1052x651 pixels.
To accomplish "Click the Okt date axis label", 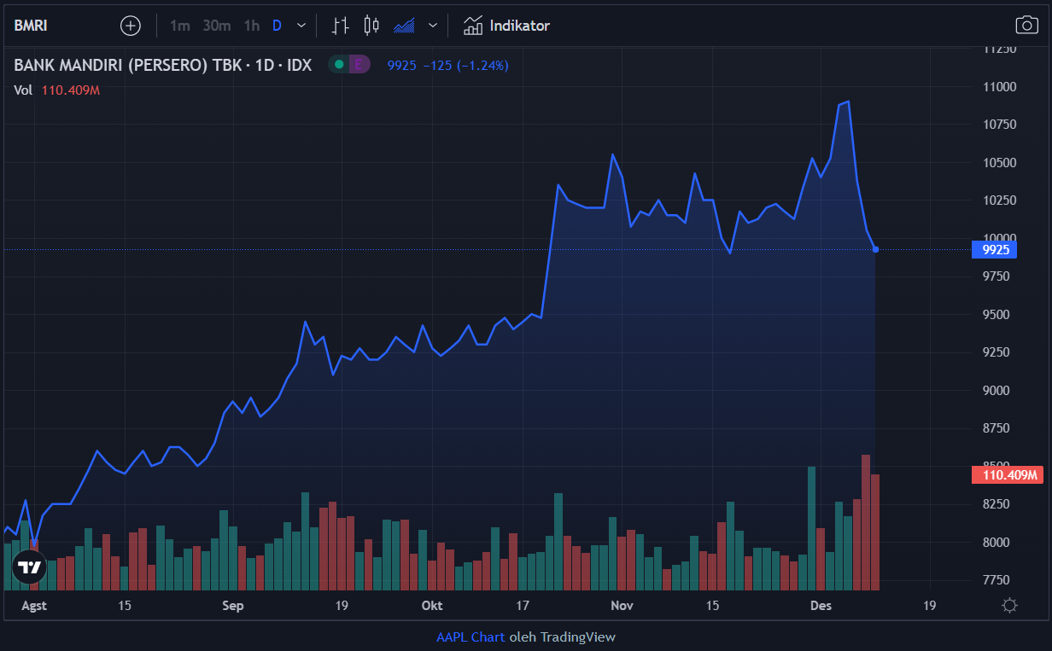I will 432,606.
